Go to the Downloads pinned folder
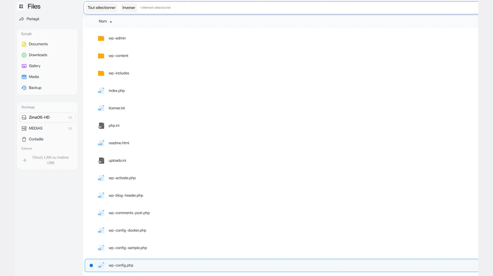Image resolution: width=493 pixels, height=276 pixels. tap(38, 55)
